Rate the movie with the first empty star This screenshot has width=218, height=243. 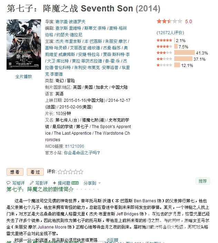pos(60,172)
